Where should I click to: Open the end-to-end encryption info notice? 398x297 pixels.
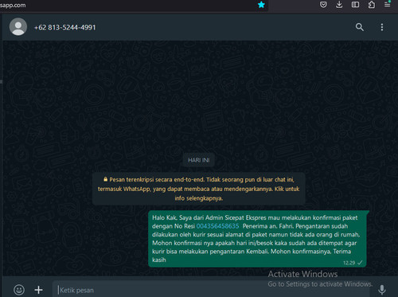coord(199,189)
